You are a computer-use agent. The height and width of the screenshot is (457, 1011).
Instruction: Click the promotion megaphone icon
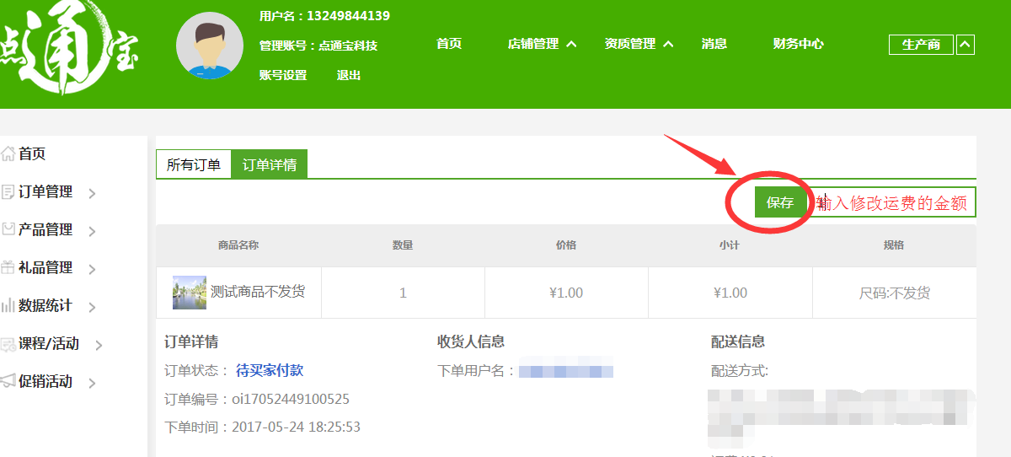[8, 381]
